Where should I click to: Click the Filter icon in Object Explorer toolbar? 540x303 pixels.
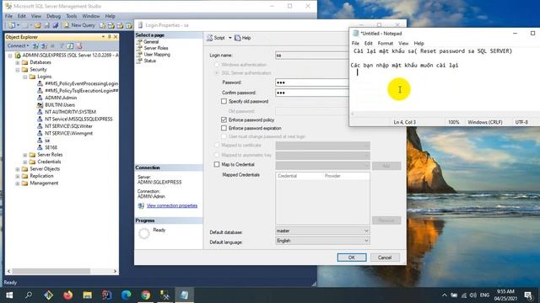point(62,45)
